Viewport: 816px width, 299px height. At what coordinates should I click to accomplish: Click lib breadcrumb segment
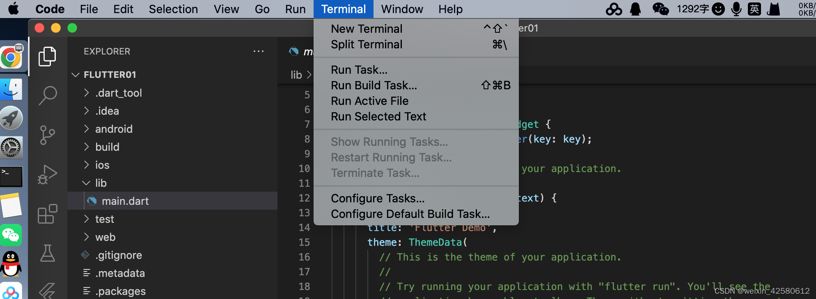tap(296, 75)
